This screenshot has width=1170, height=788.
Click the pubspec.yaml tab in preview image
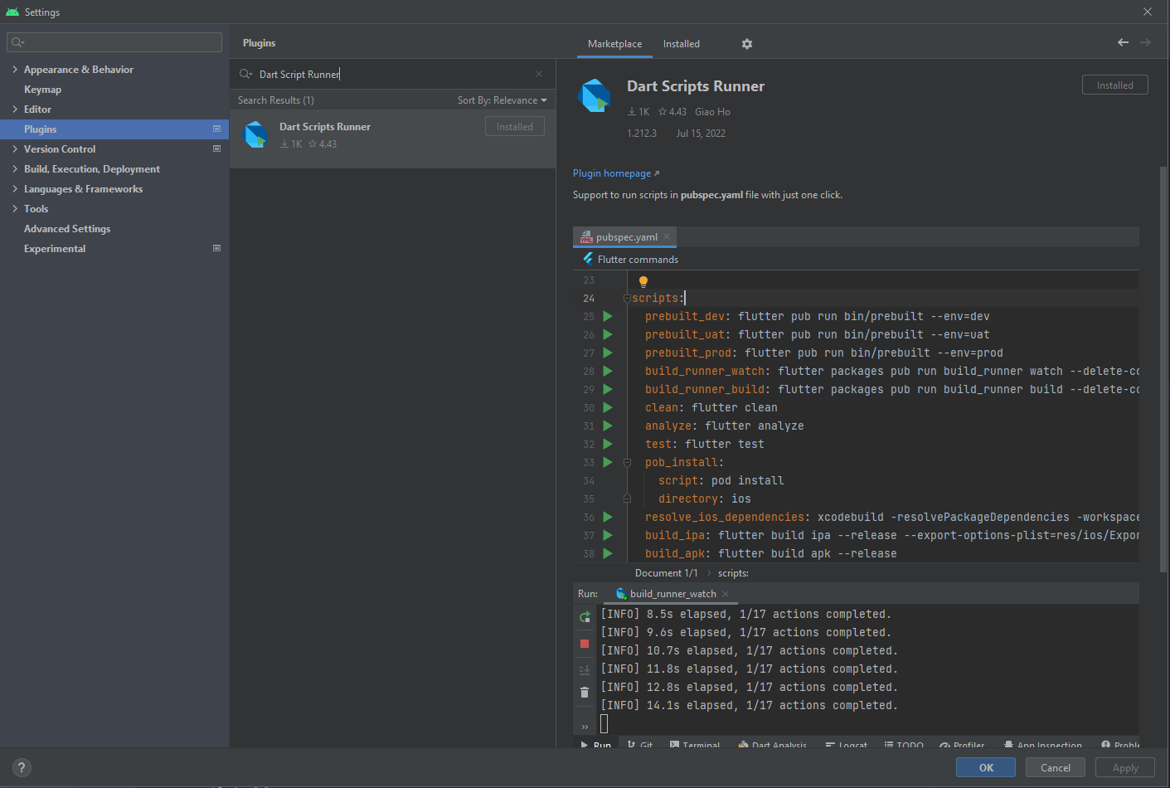pyautogui.click(x=625, y=237)
